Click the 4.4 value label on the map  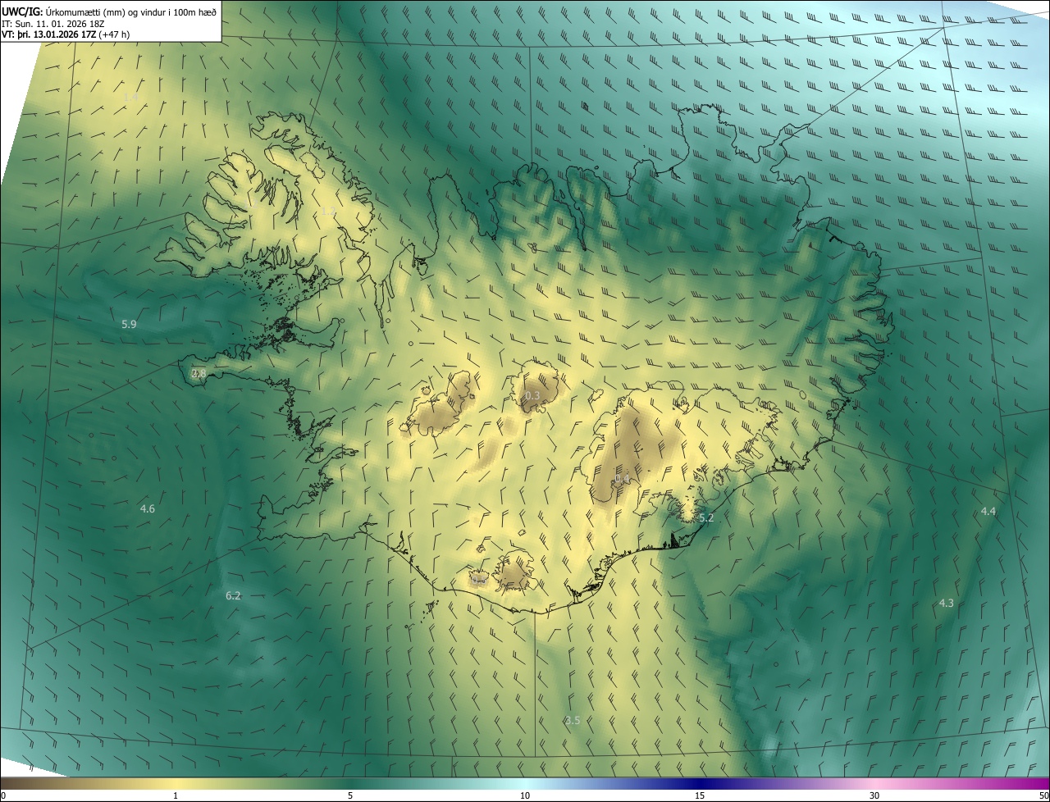tap(988, 511)
